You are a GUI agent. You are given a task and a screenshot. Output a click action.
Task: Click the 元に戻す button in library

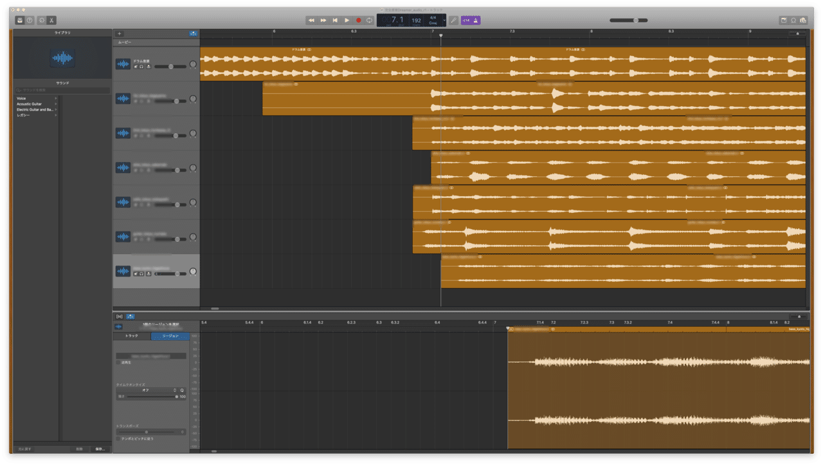click(24, 449)
